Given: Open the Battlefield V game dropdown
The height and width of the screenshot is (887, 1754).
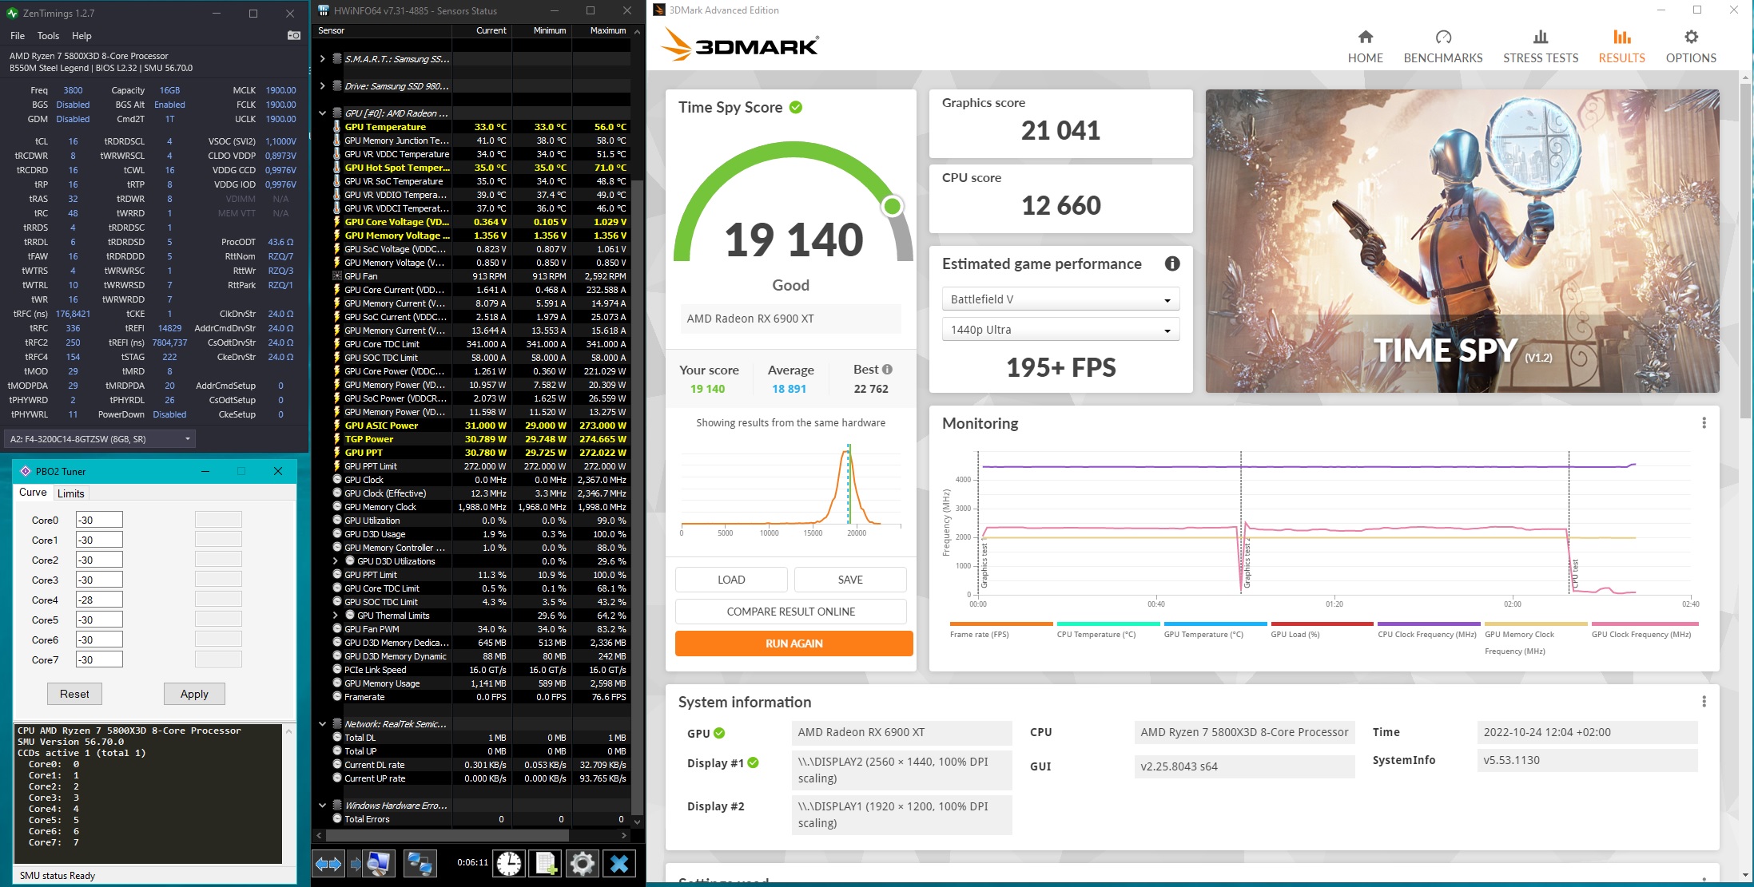Looking at the screenshot, I should [1060, 299].
